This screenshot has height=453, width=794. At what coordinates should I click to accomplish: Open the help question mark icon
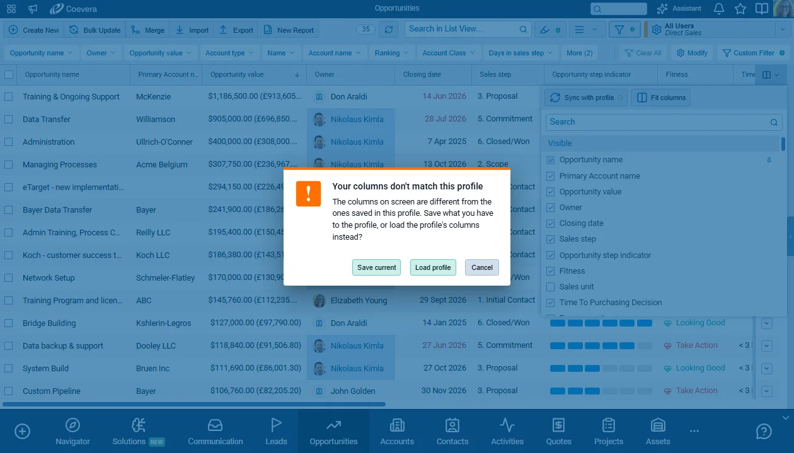pos(764,431)
